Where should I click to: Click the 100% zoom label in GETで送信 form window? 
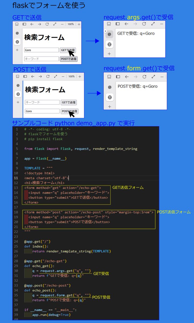(71, 24)
